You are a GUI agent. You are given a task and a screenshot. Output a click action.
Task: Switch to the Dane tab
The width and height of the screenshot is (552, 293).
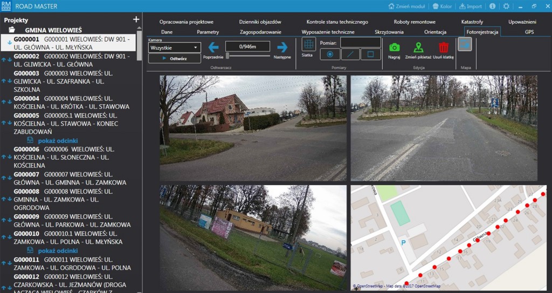(x=167, y=32)
